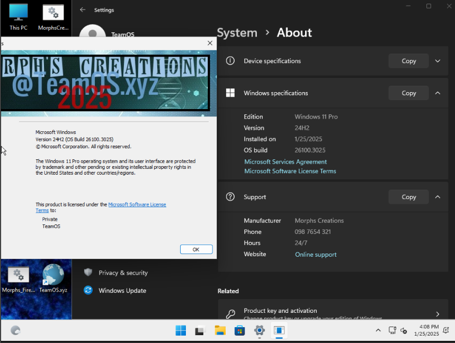Click the Device specifications info icon

pos(230,61)
